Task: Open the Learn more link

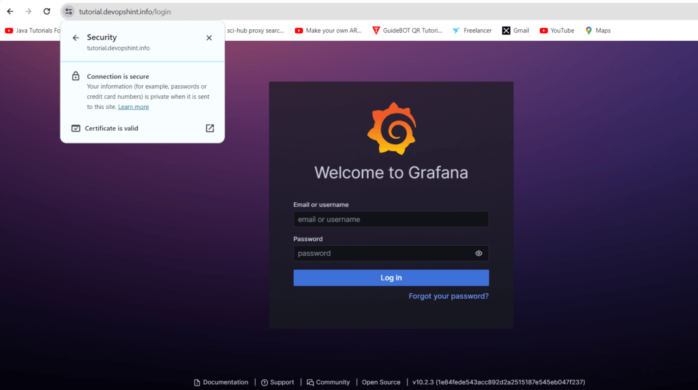Action: [133, 107]
